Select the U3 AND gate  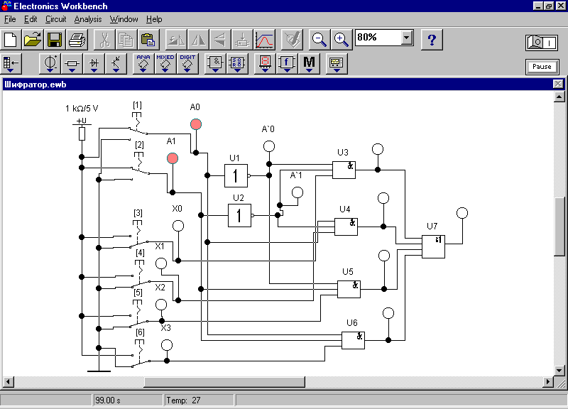coord(344,170)
